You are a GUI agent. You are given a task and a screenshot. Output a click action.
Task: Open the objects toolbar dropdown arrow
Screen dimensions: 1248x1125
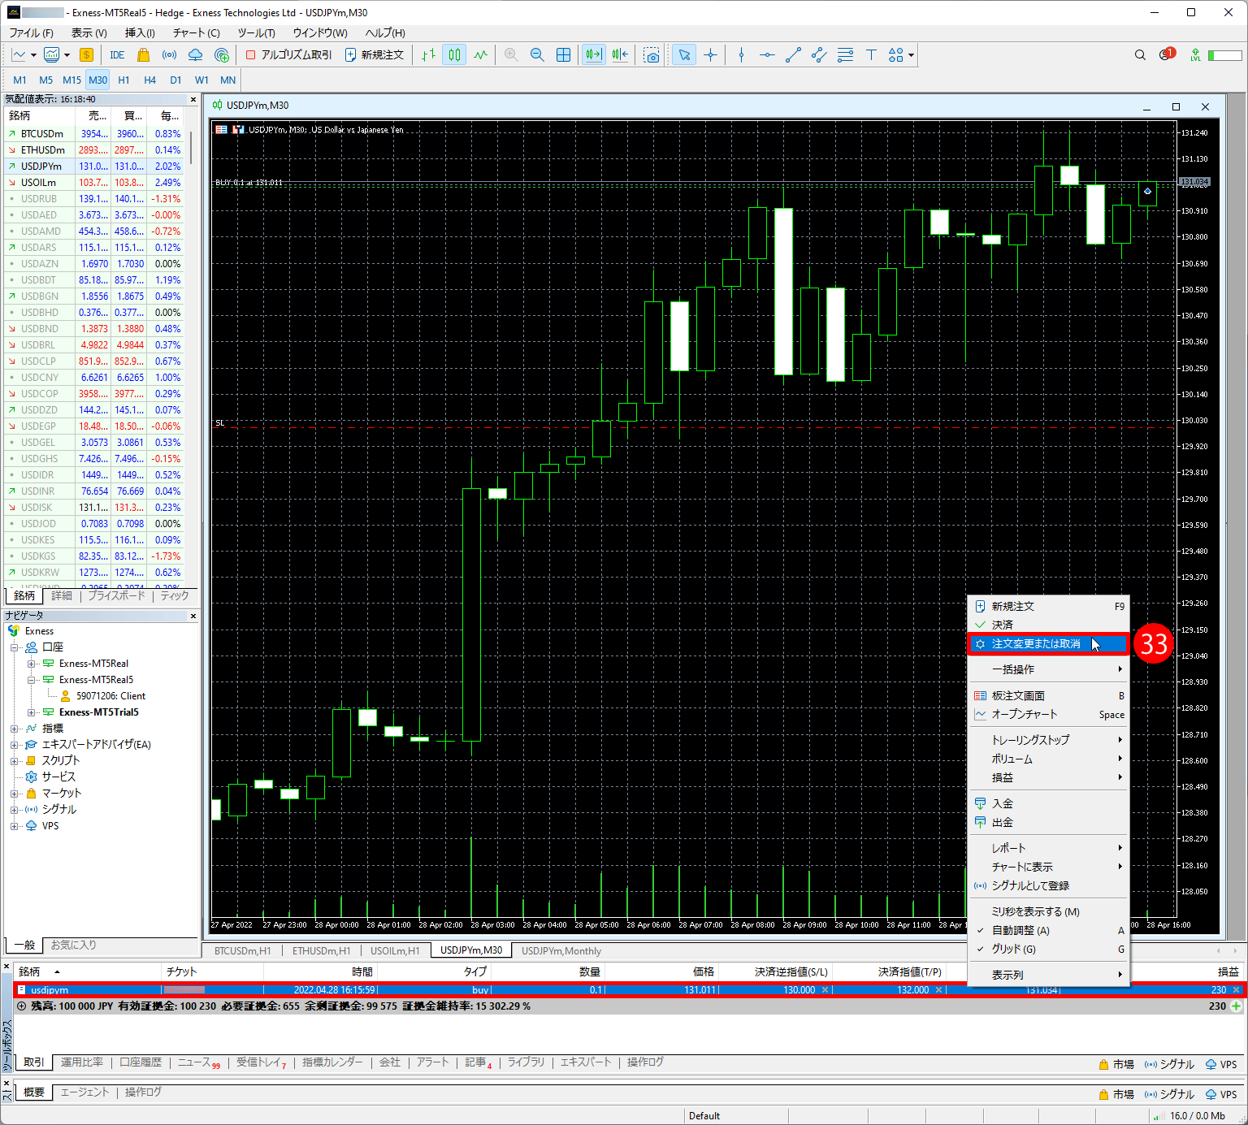pos(912,55)
